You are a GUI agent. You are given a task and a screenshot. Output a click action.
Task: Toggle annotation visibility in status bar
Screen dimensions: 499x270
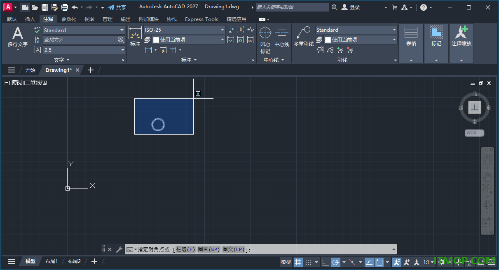[397, 262]
